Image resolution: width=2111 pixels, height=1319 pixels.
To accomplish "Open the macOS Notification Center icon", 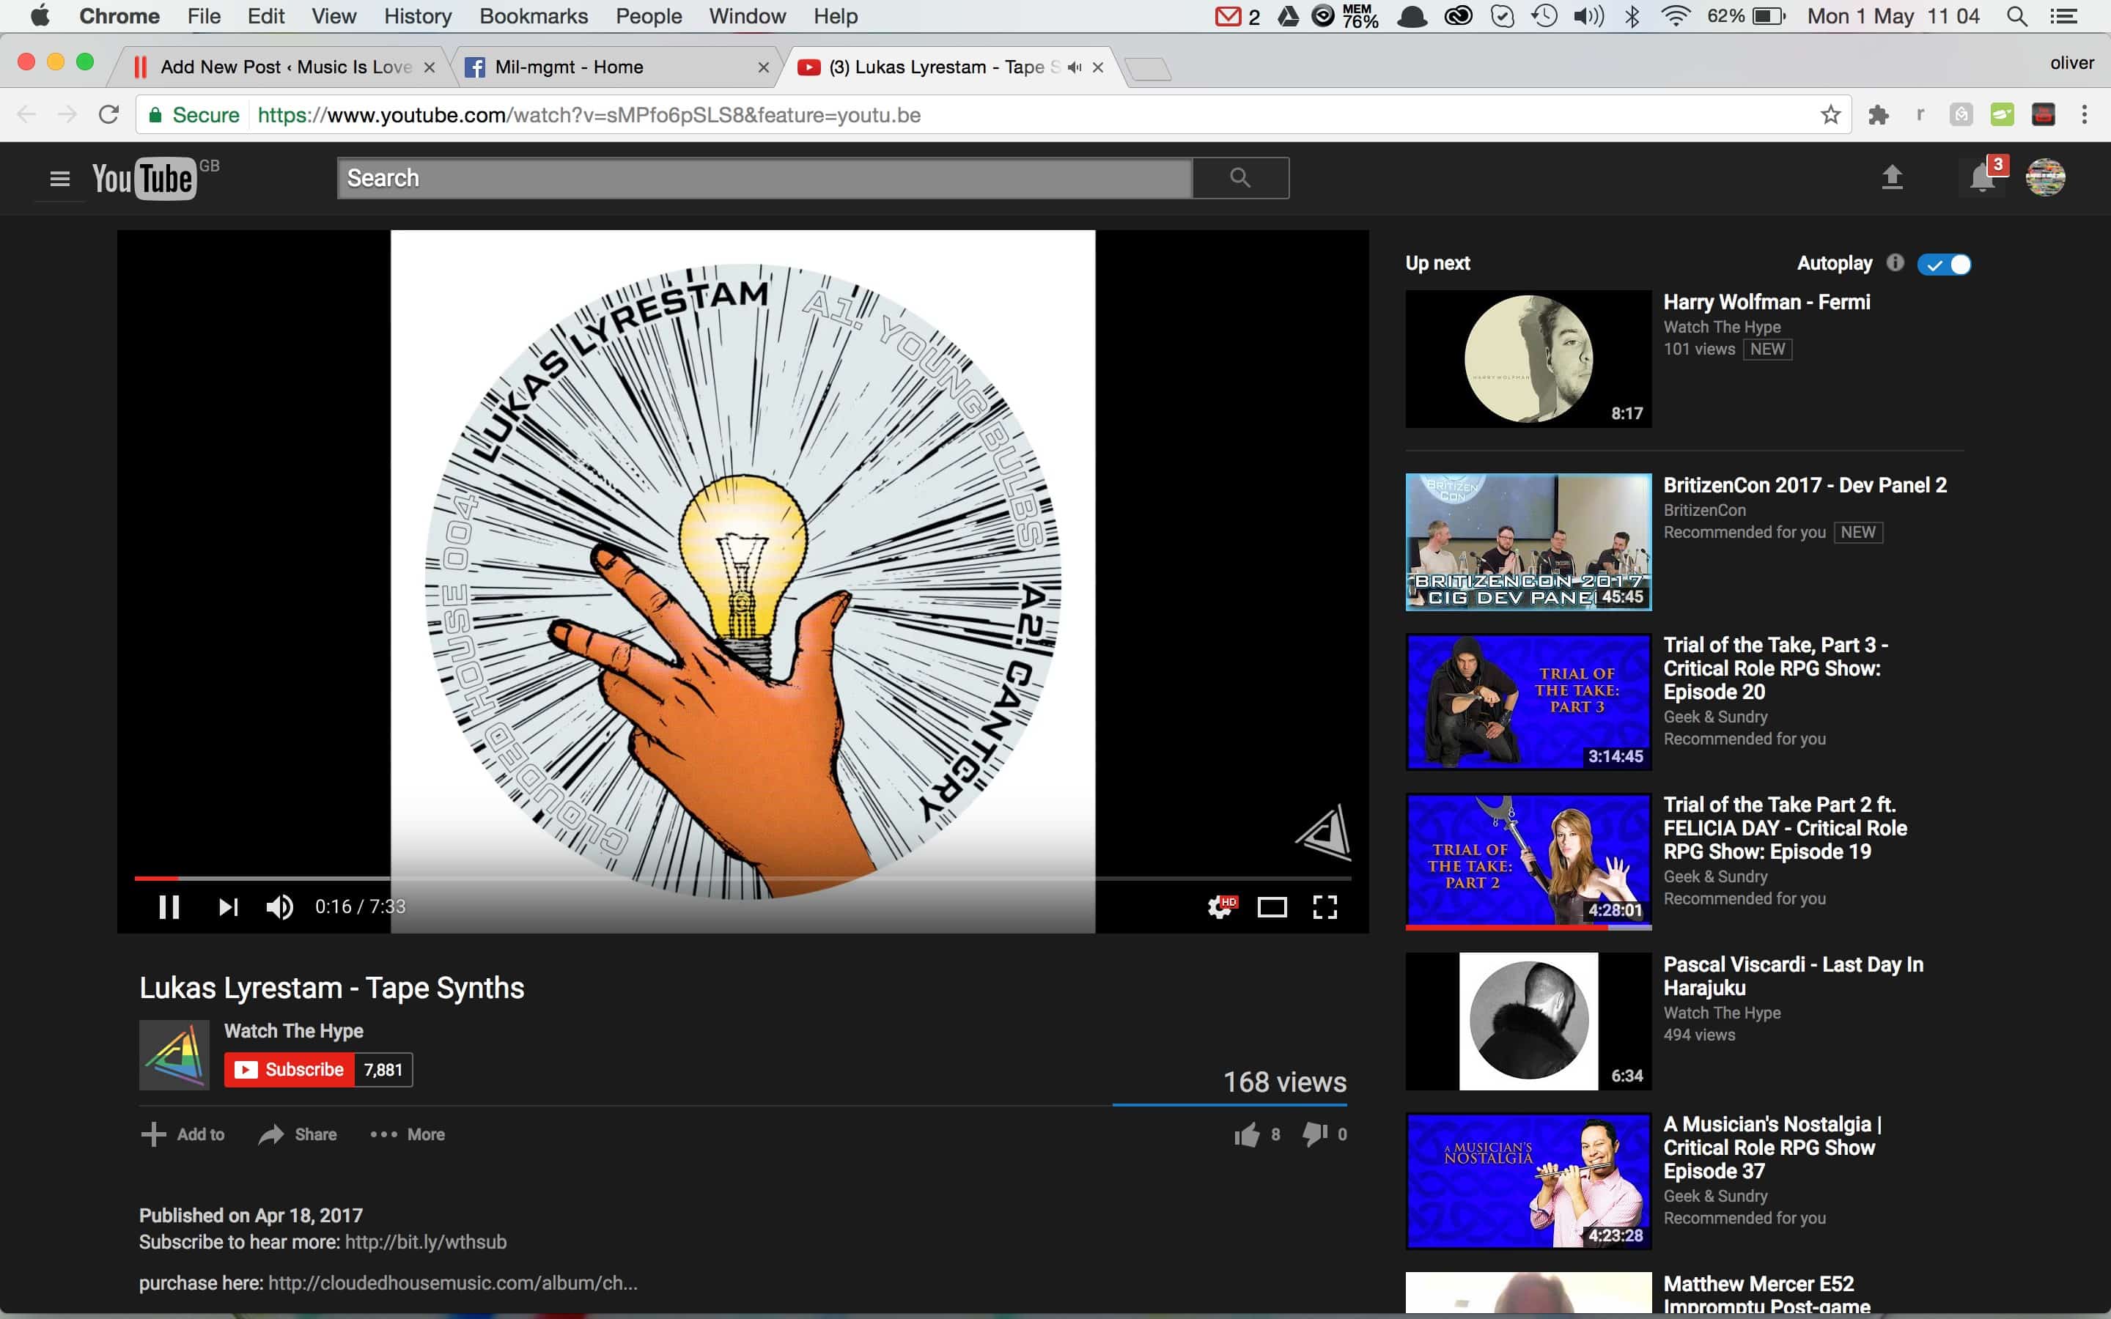I will coord(2063,15).
